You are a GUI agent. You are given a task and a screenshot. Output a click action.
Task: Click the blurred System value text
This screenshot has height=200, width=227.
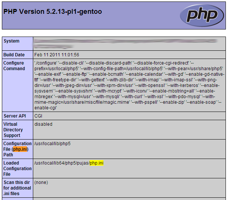click(125, 43)
